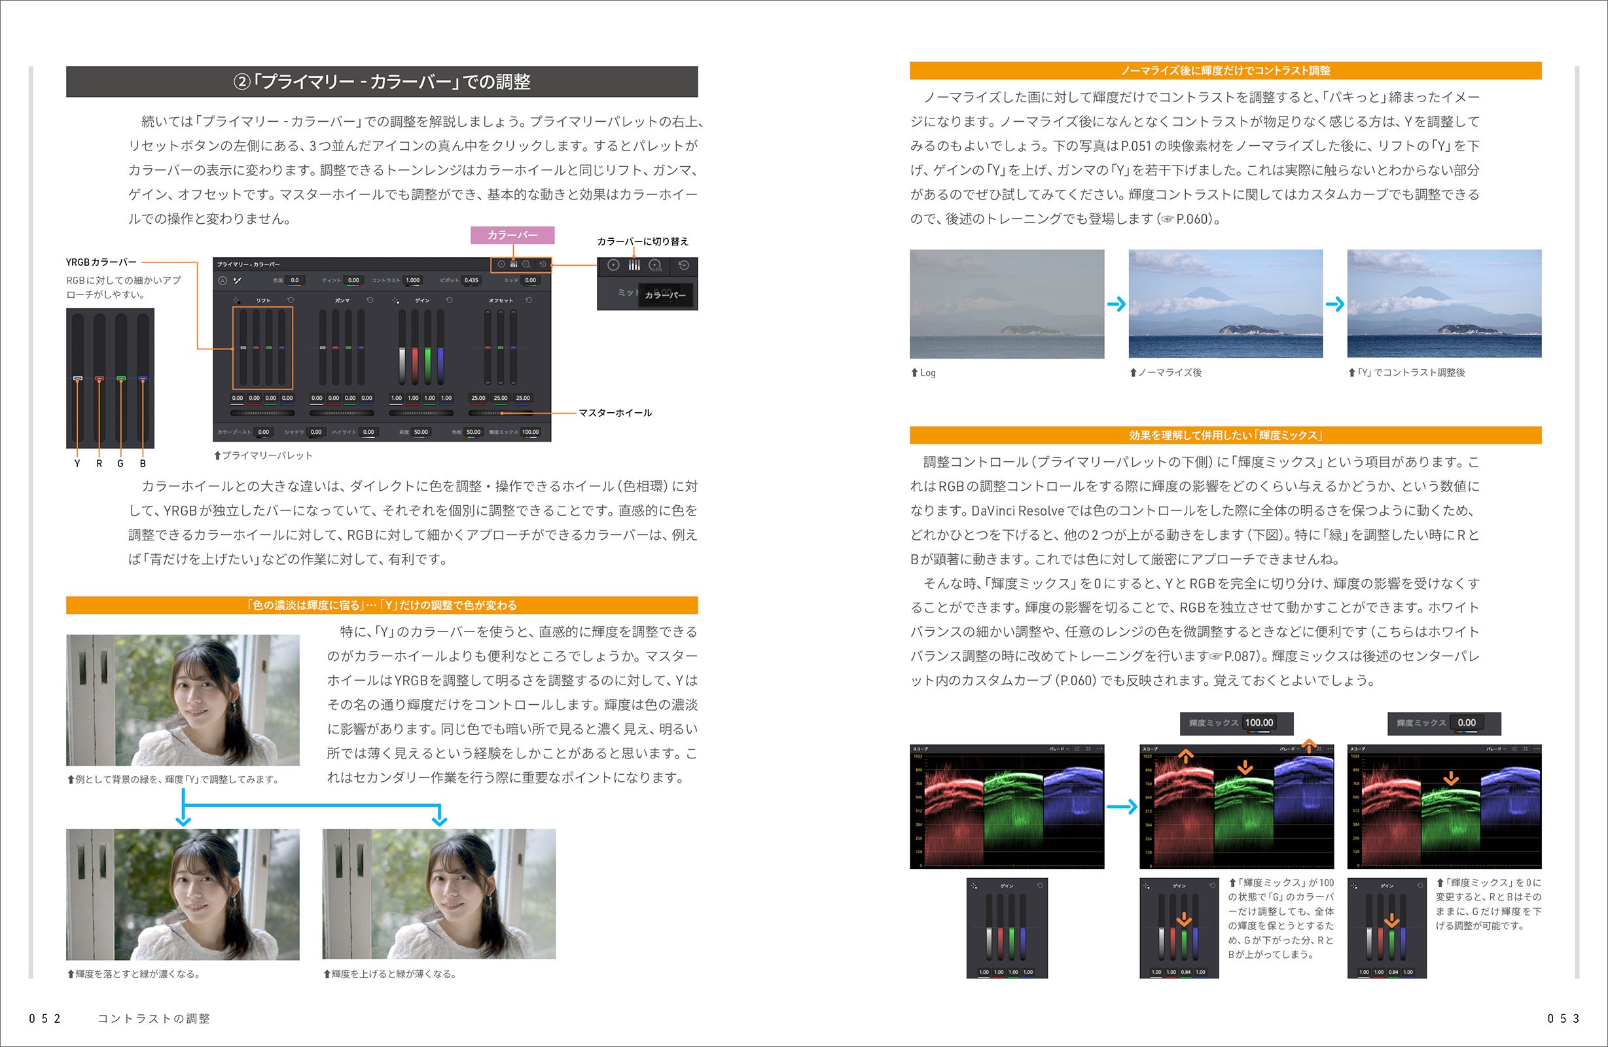This screenshot has width=1608, height=1047.
Task: Open three-dot menu in leftmost スコープ header
Action: pyautogui.click(x=1099, y=749)
